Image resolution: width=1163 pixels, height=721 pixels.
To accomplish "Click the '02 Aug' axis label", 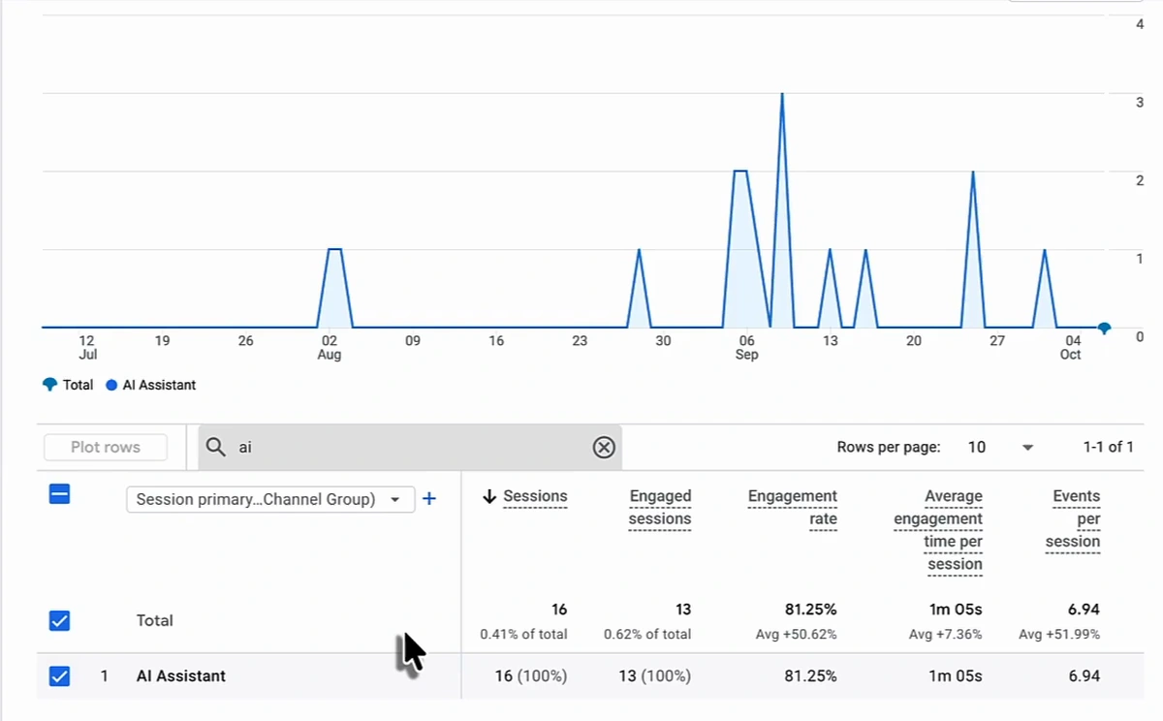I will tap(330, 348).
